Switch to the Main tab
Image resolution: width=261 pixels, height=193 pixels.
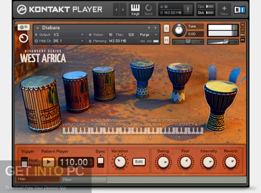(x=38, y=179)
